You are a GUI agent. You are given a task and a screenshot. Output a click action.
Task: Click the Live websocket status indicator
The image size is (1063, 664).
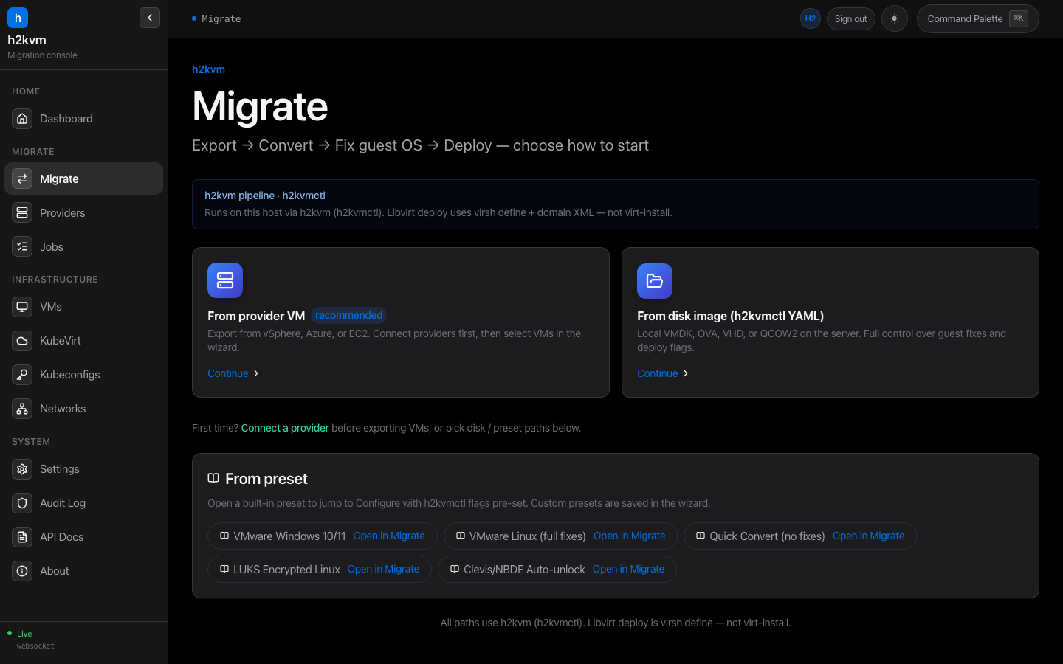(x=30, y=640)
